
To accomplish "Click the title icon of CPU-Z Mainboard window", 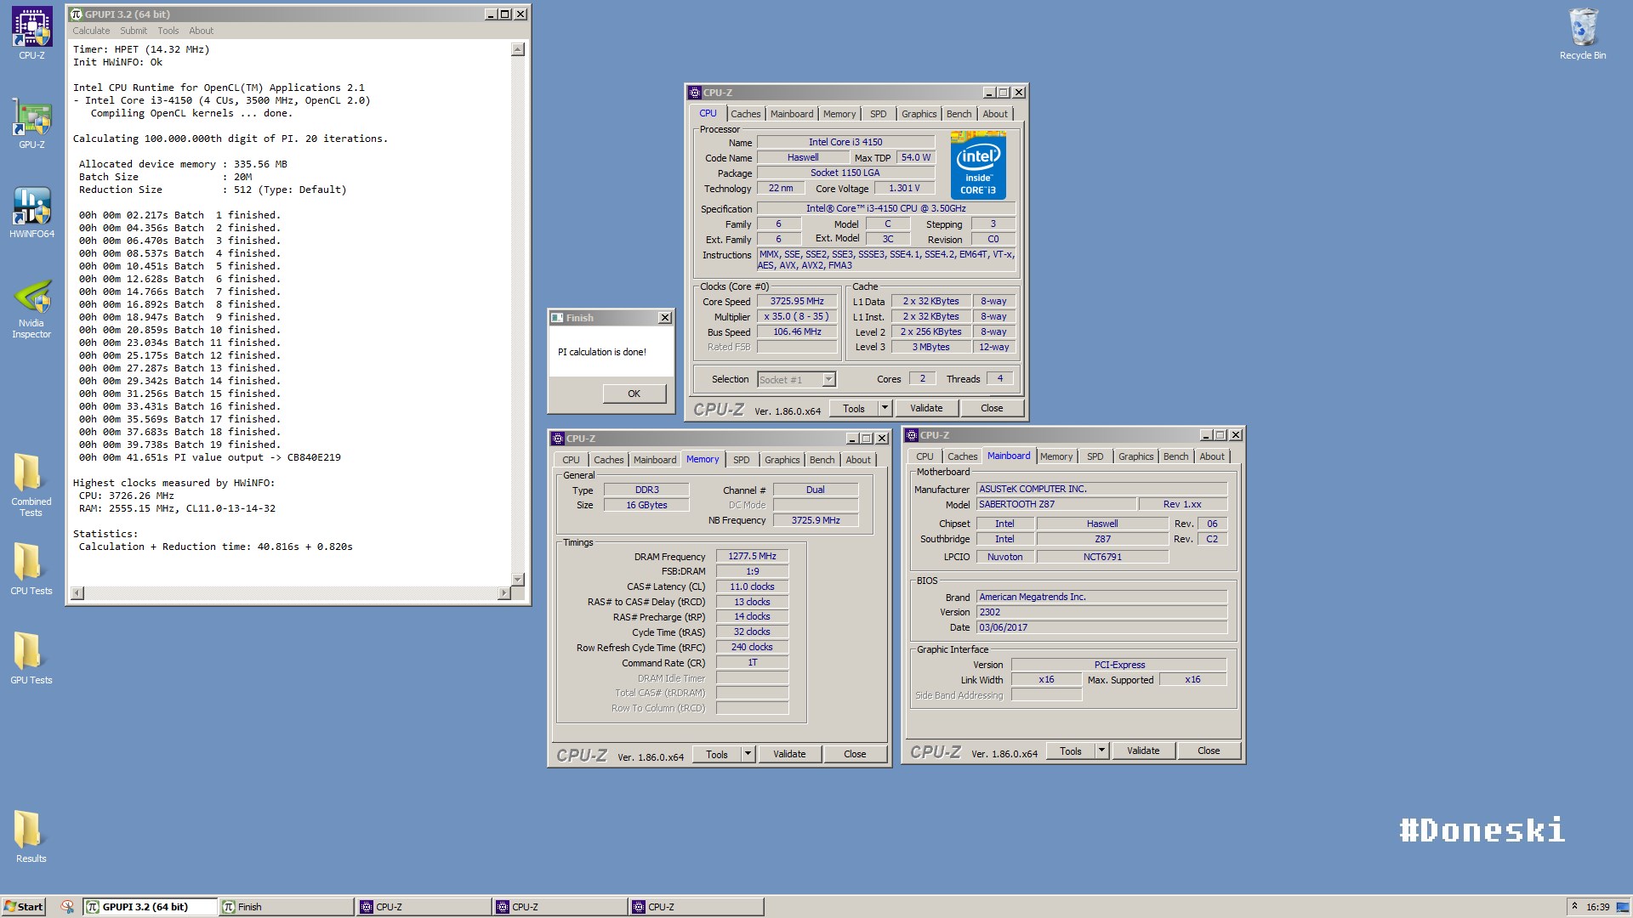I will [x=912, y=435].
